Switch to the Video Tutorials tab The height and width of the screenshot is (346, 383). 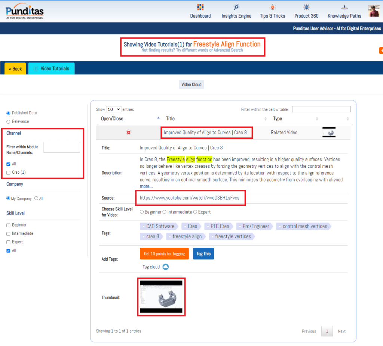click(x=51, y=69)
